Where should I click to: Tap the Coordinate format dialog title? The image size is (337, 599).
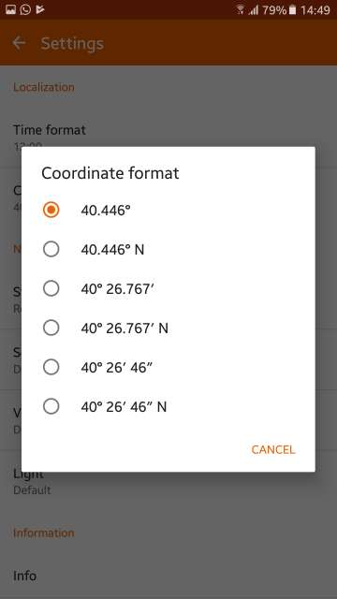110,173
